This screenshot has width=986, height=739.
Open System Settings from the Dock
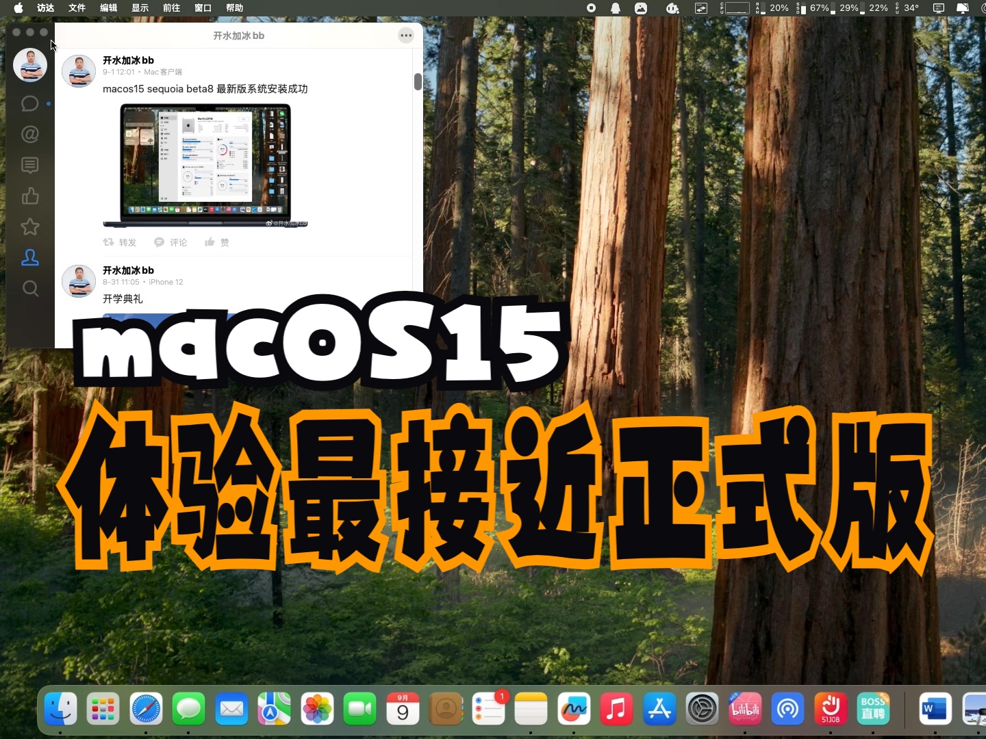pos(702,709)
